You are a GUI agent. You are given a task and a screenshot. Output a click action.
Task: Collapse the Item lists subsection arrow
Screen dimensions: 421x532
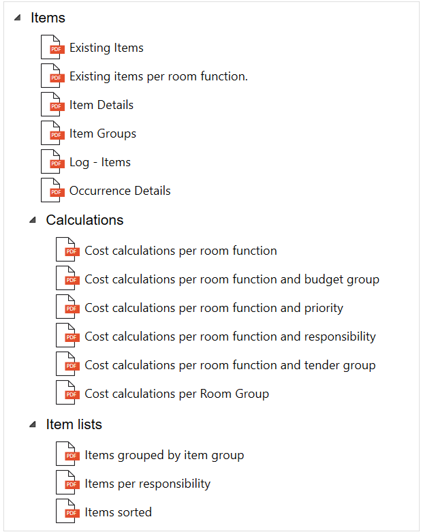(x=33, y=424)
